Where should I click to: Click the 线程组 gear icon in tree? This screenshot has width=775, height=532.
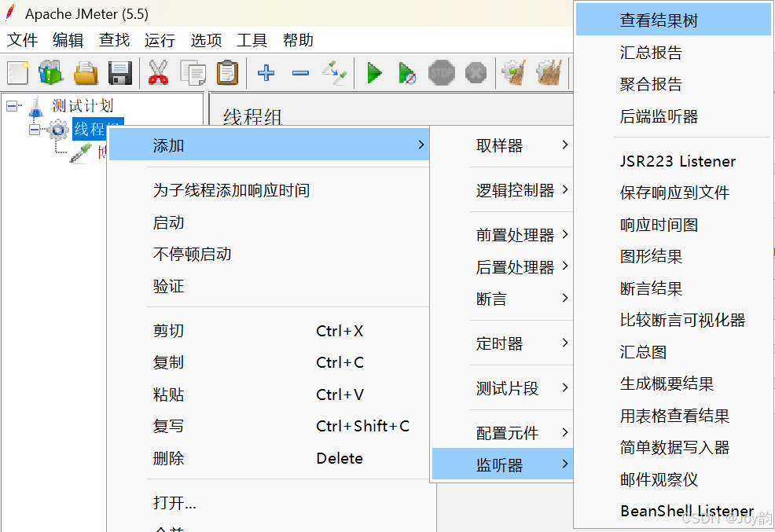coord(58,130)
